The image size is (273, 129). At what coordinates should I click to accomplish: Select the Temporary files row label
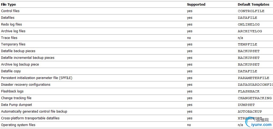[x=13, y=44]
